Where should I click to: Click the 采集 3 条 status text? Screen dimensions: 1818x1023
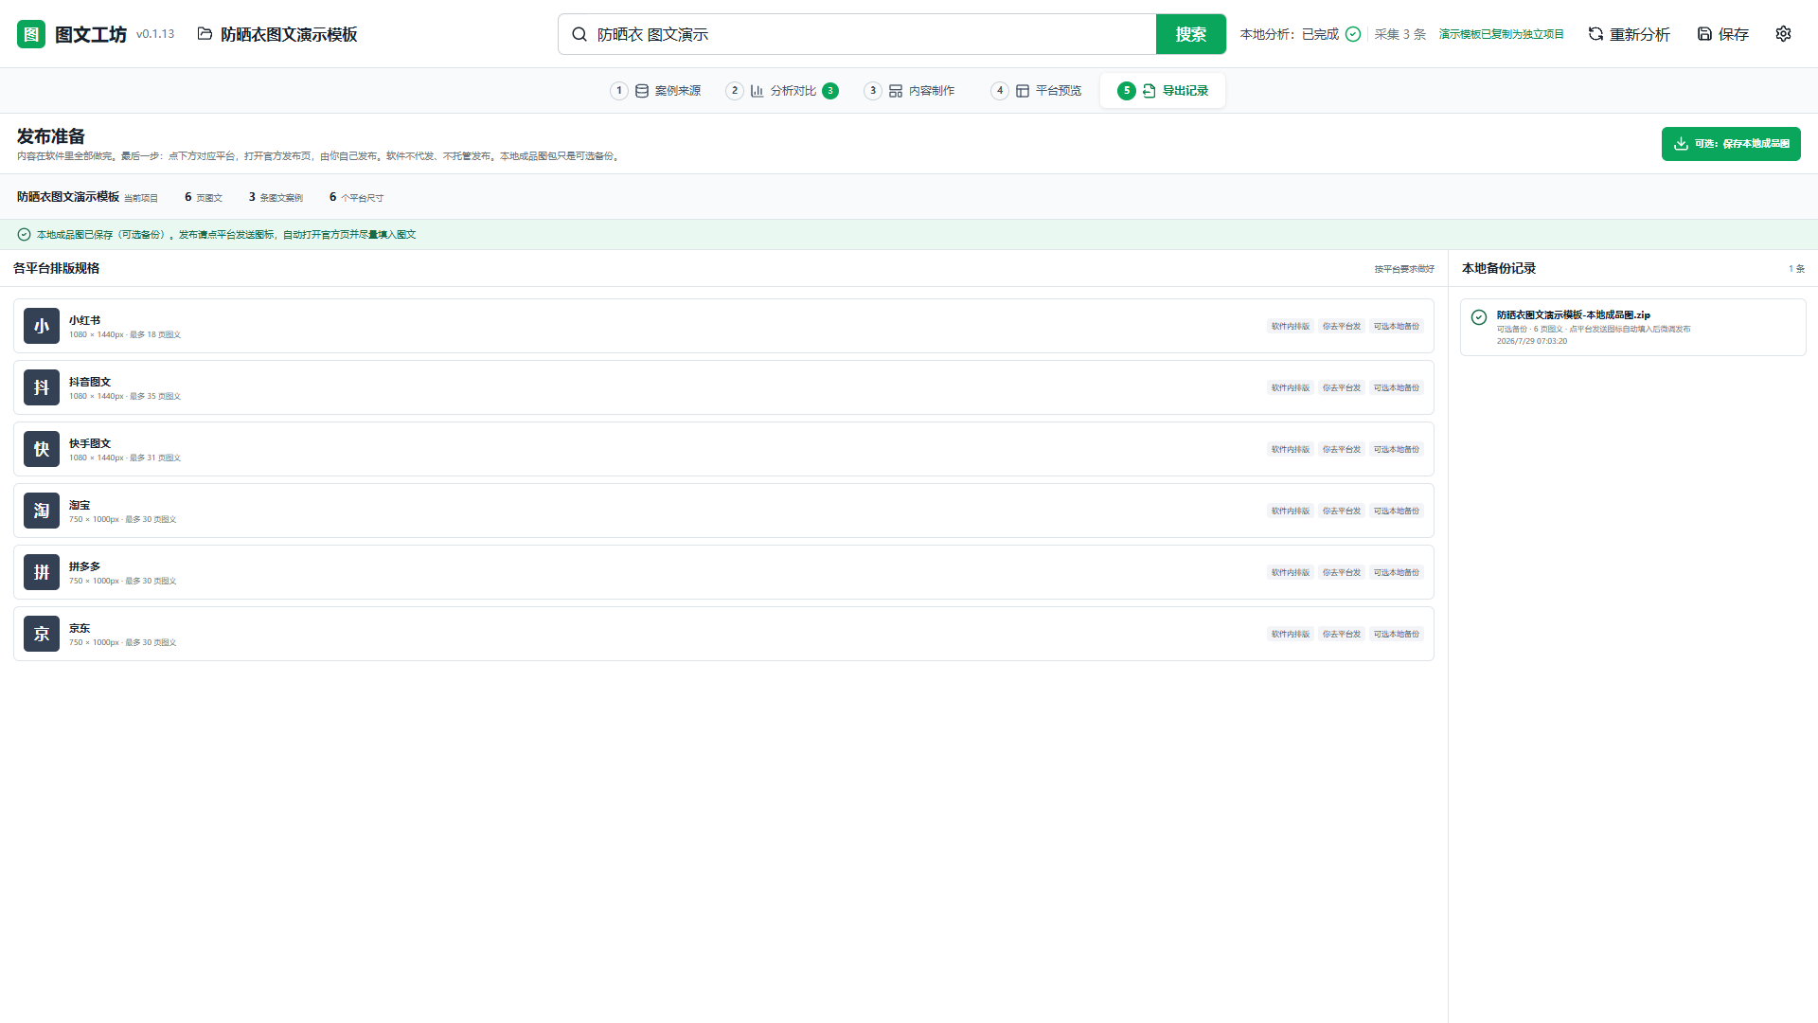1400,34
